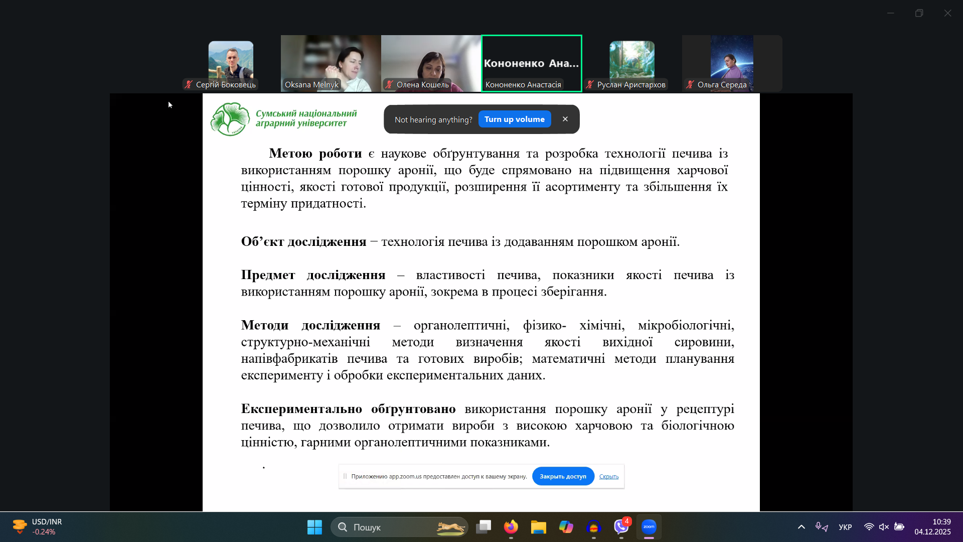
Task: Click the Скрыть link in sharing bar
Action: tap(608, 477)
